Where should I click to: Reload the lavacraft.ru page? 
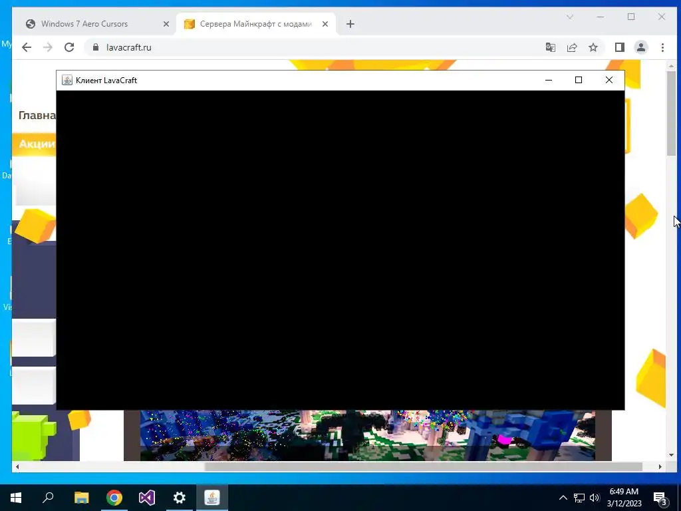pyautogui.click(x=69, y=47)
